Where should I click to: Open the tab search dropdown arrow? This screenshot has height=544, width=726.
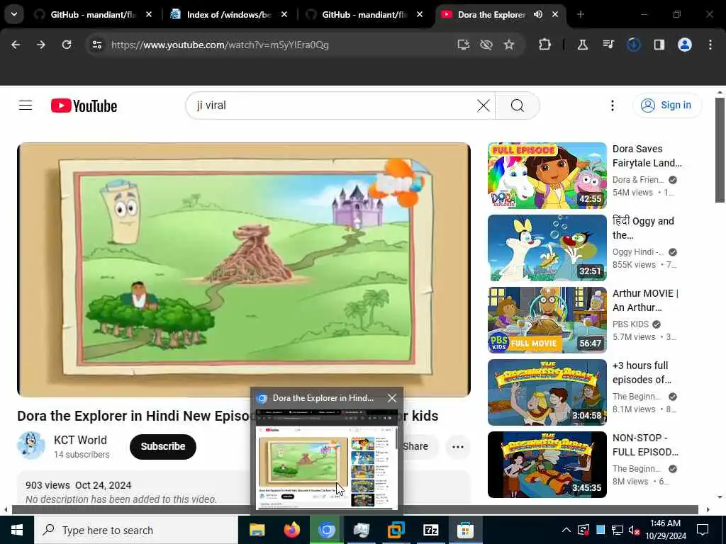pos(14,14)
